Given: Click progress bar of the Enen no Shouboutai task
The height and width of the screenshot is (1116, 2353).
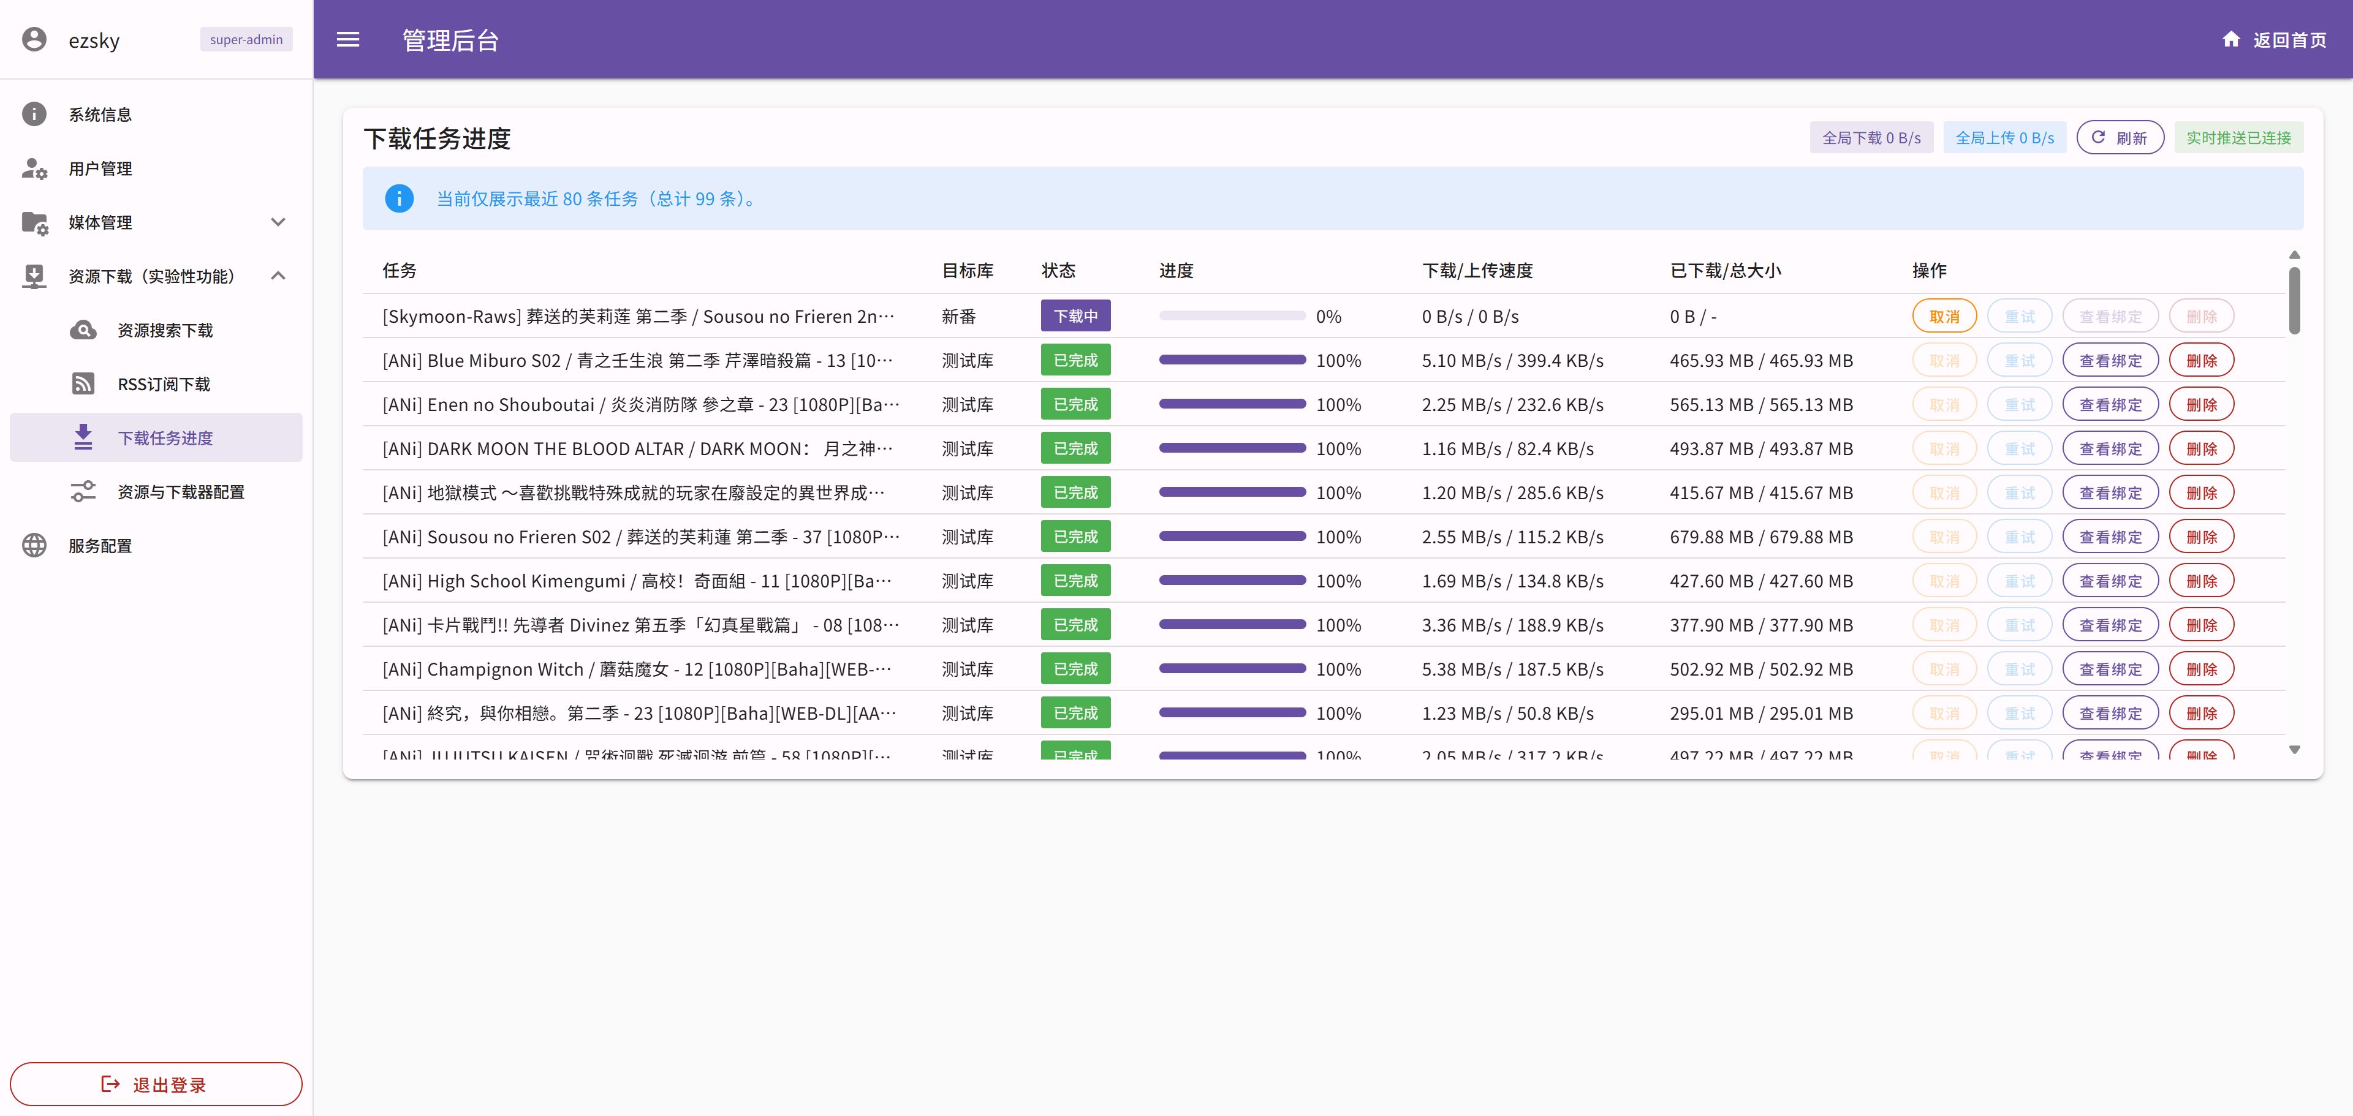Looking at the screenshot, I should click(x=1231, y=404).
